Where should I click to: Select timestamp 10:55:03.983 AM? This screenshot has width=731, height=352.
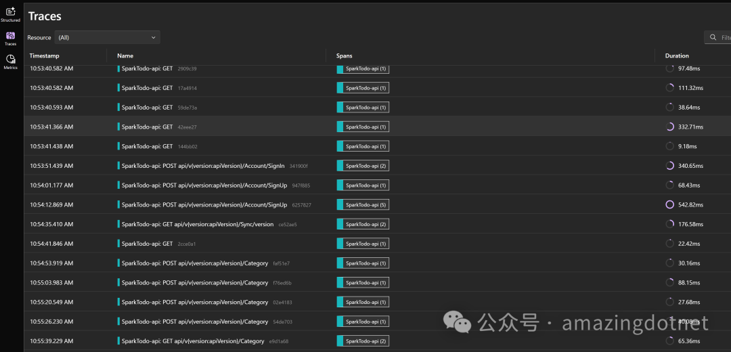(x=51, y=282)
